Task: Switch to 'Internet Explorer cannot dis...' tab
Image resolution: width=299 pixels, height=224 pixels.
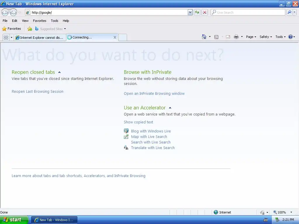Action: pos(40,38)
